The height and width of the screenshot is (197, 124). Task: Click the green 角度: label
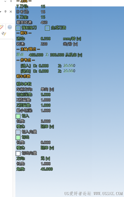tap(21, 169)
